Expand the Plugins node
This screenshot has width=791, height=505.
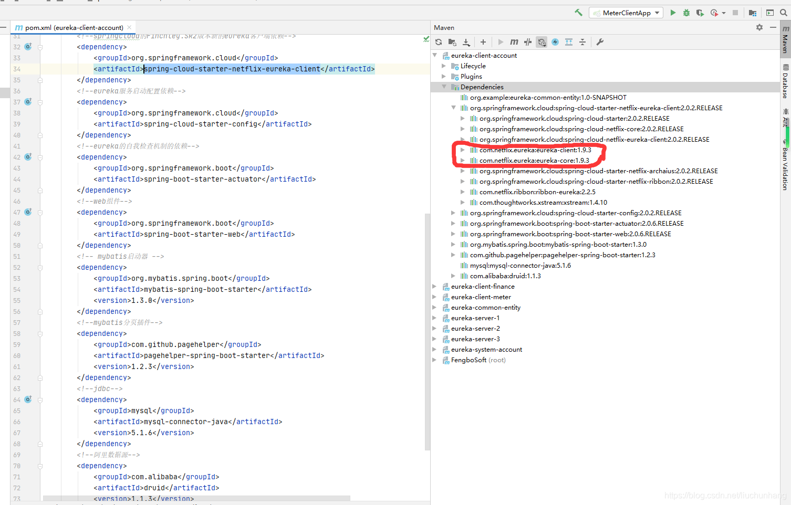pyautogui.click(x=444, y=76)
